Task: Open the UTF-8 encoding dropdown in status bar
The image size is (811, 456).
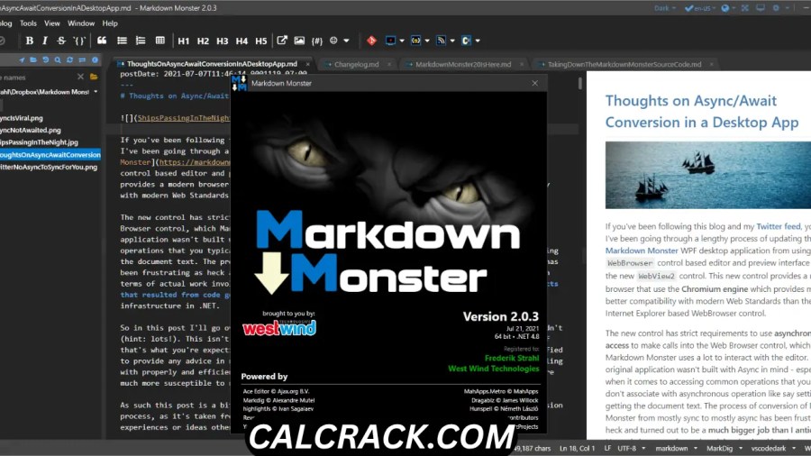Action: [x=632, y=448]
